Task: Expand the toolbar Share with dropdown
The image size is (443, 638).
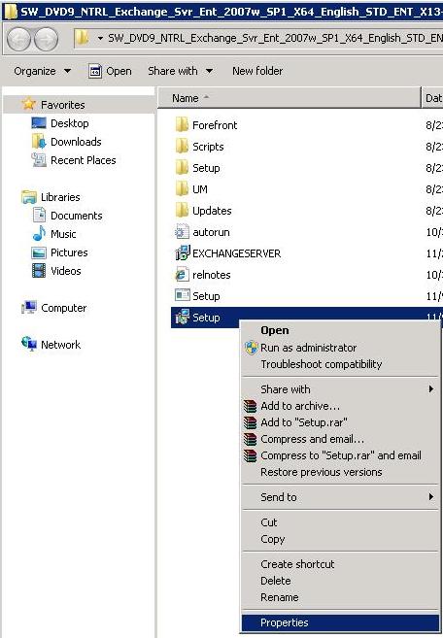Action: click(181, 71)
